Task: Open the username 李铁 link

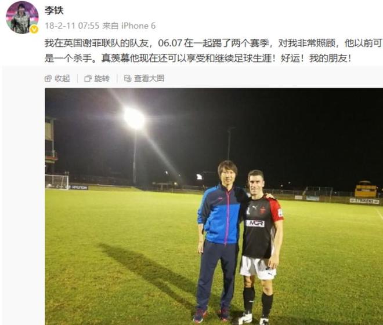Action: click(54, 10)
